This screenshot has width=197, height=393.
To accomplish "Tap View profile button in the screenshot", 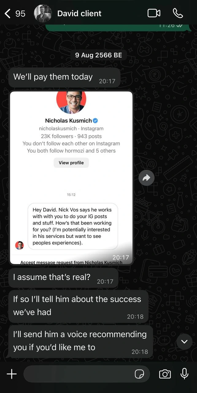I will click(x=71, y=163).
